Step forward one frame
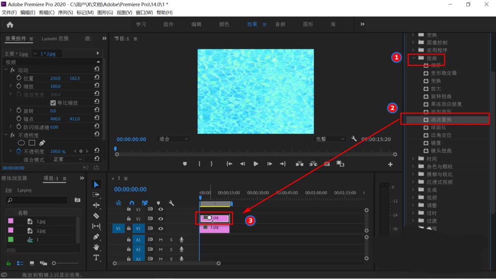The width and height of the screenshot is (496, 279). coord(269,164)
